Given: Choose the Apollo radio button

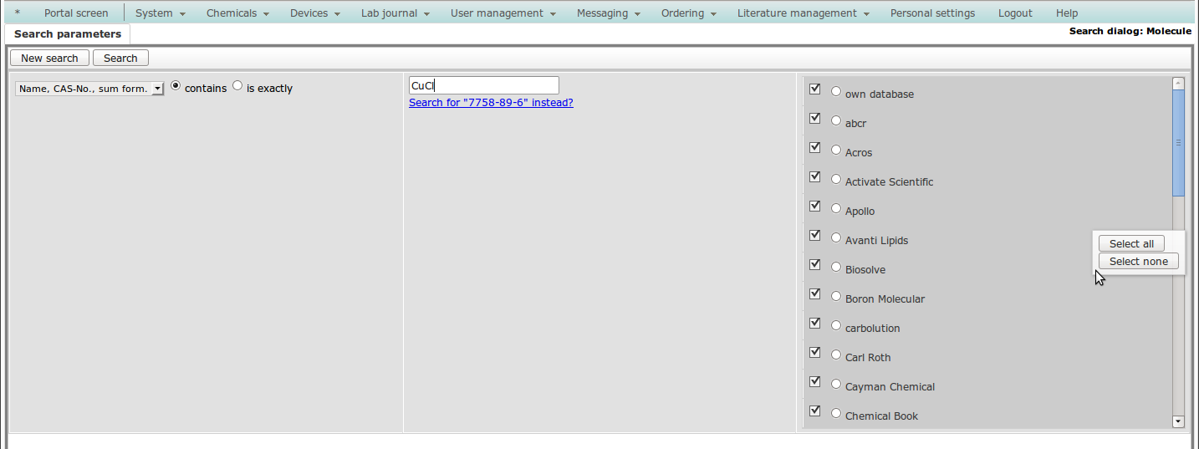Looking at the screenshot, I should pyautogui.click(x=836, y=209).
